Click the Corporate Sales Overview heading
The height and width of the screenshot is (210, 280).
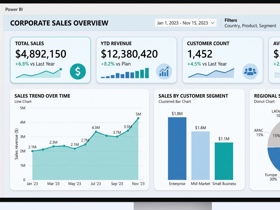click(x=59, y=23)
